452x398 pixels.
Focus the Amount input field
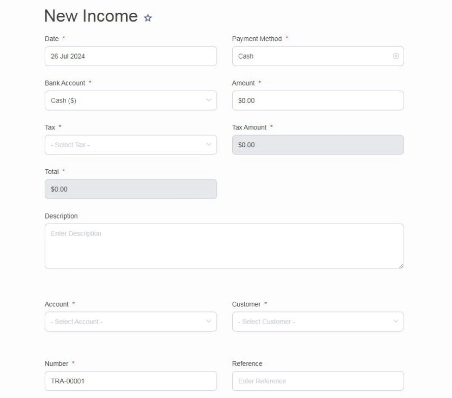pos(318,100)
